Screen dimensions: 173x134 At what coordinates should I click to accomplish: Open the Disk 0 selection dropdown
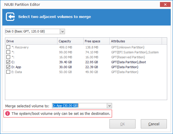tap(62, 32)
